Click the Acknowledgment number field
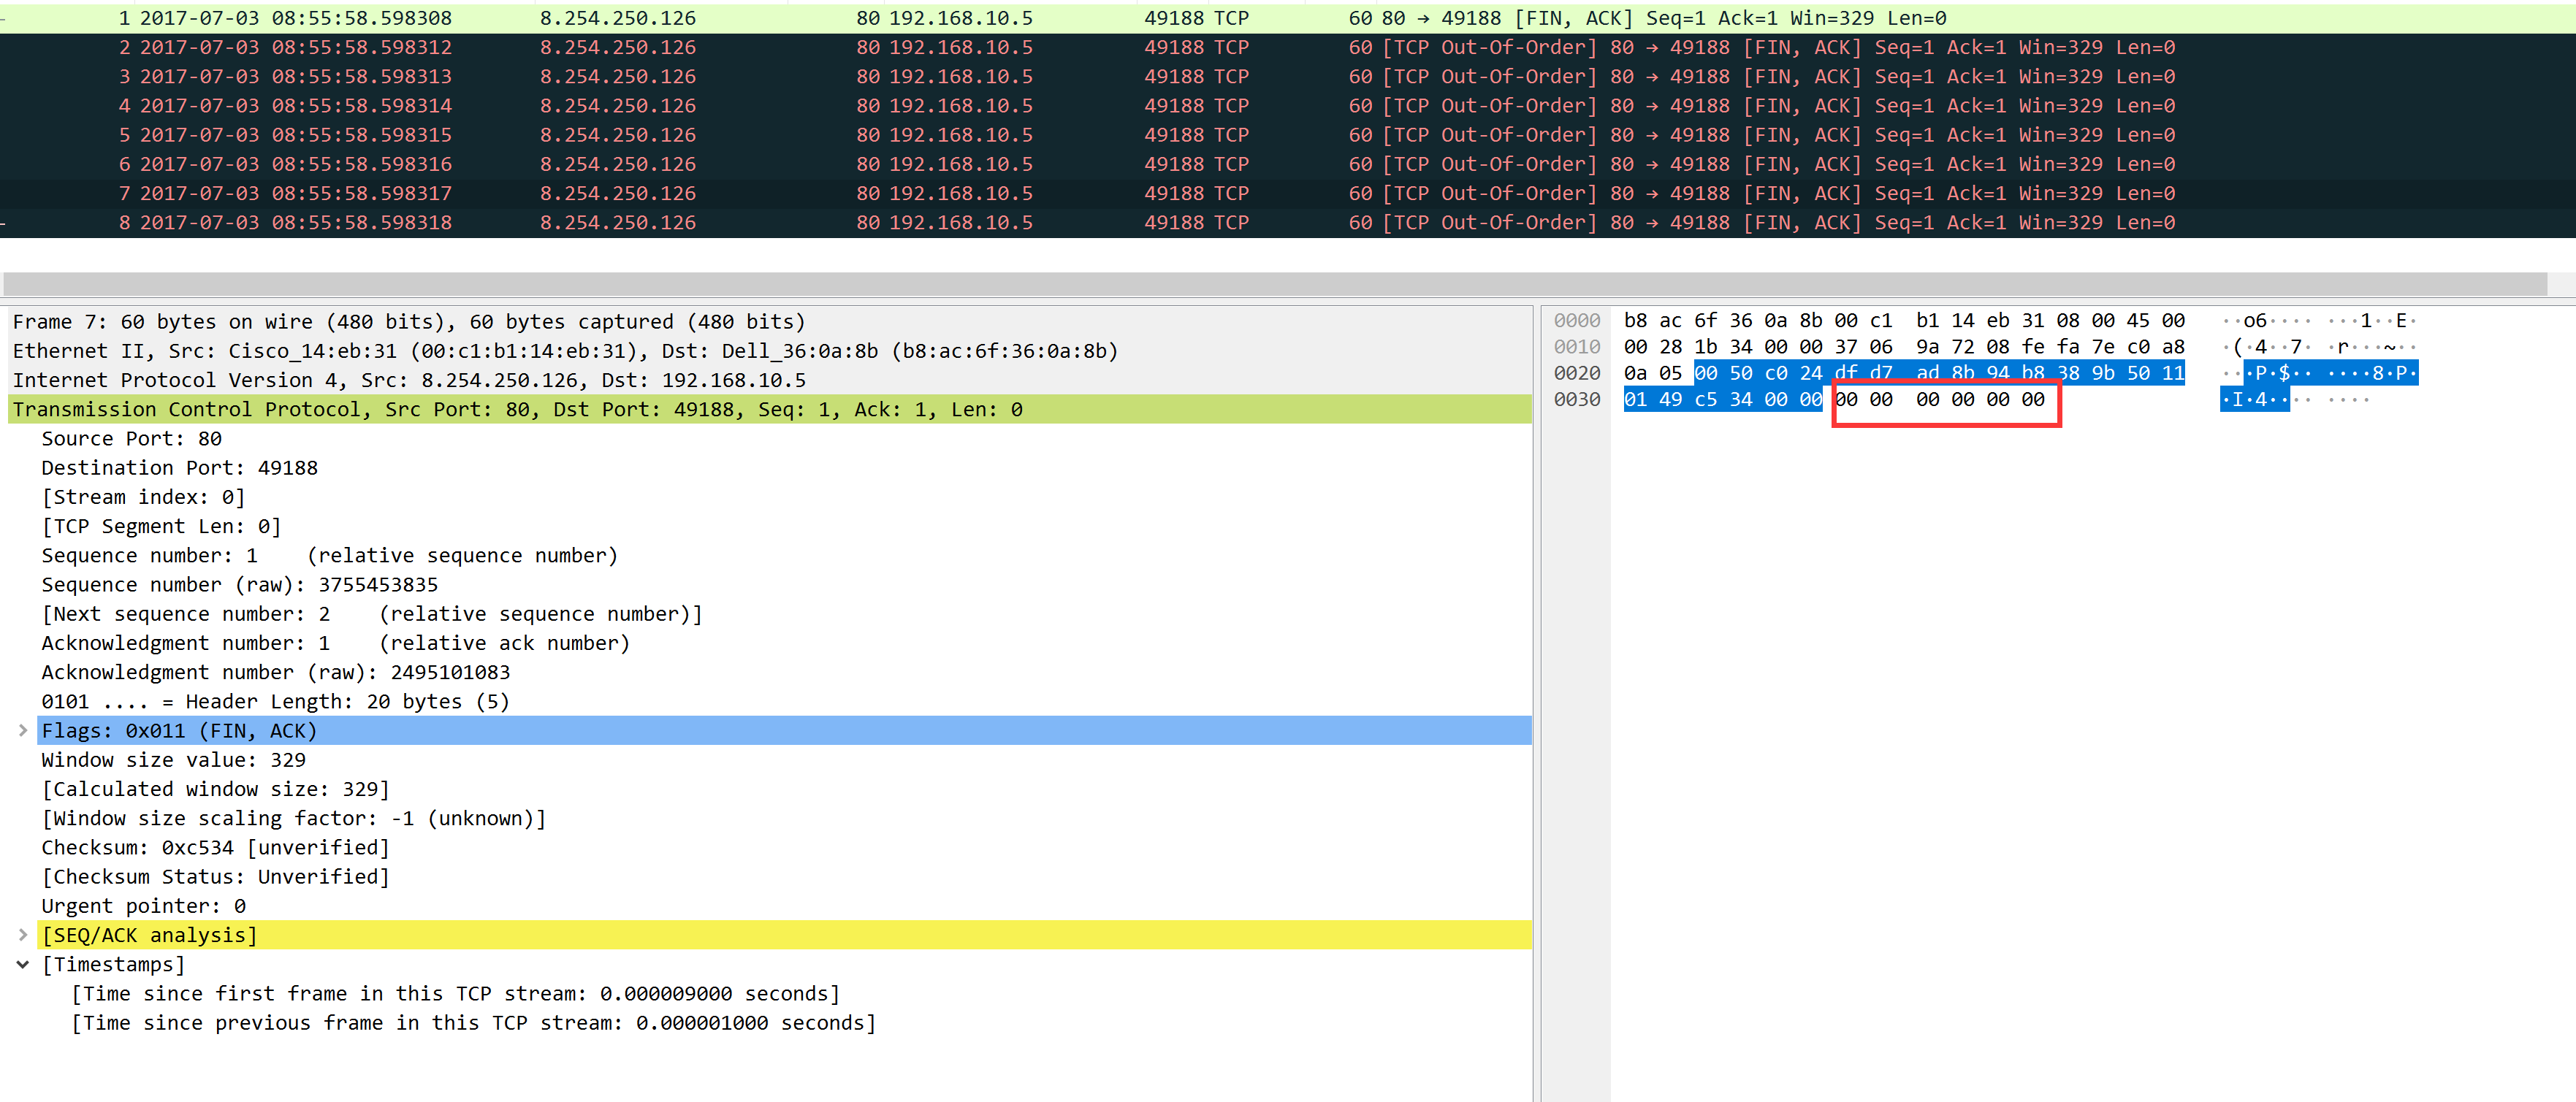Viewport: 2576px width, 1102px height. tap(200, 643)
